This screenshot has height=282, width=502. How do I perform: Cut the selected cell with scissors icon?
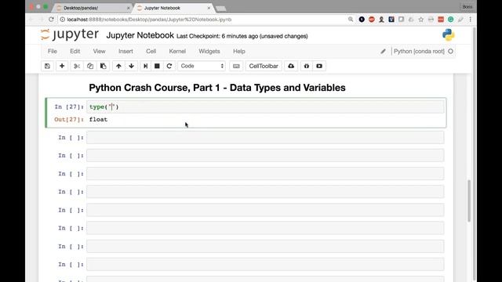(77, 66)
